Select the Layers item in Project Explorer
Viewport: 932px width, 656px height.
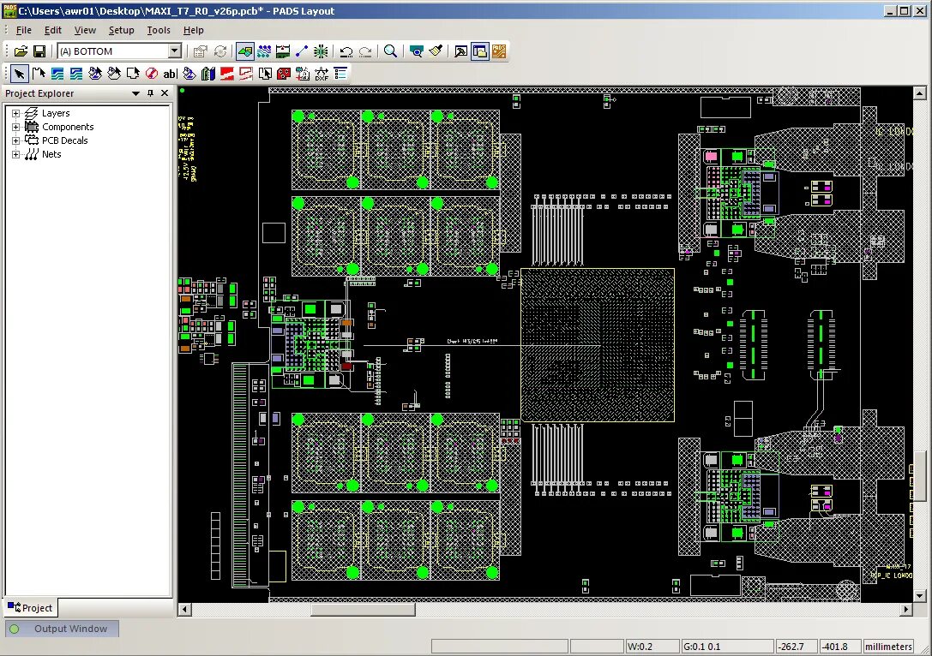click(x=56, y=113)
